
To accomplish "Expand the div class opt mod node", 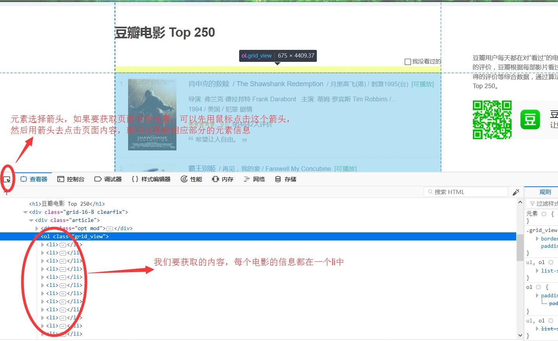I will click(x=37, y=228).
